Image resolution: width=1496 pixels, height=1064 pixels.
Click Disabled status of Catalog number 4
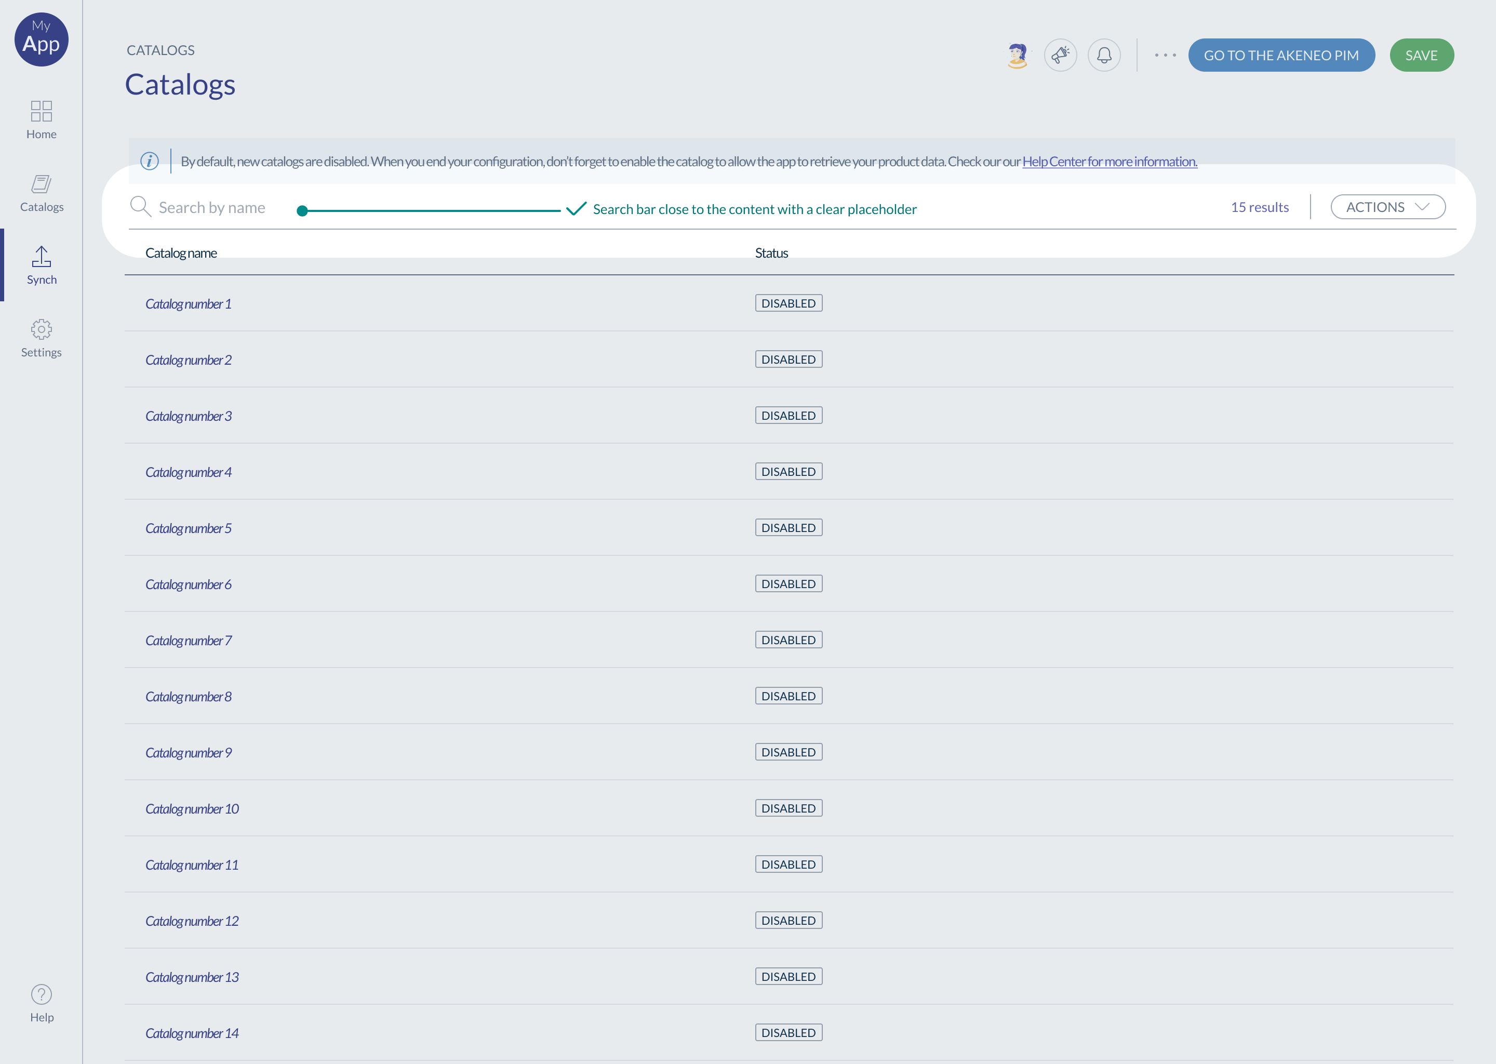[x=789, y=472]
